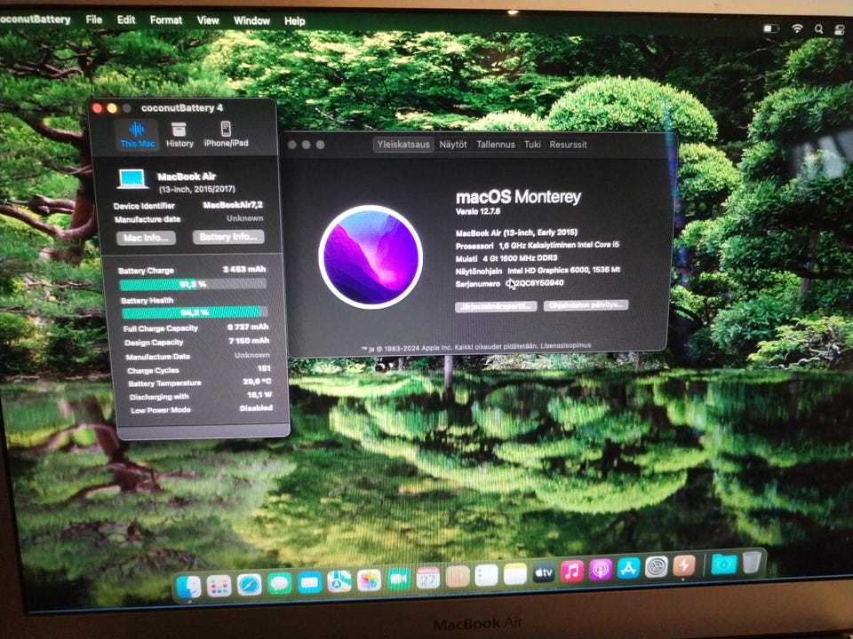
Task: Click the Versio 12.7.6 text
Action: click(x=478, y=211)
